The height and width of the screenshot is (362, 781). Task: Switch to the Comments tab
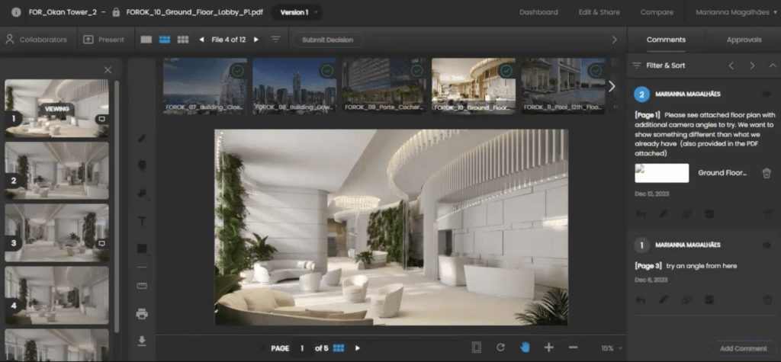pyautogui.click(x=666, y=40)
